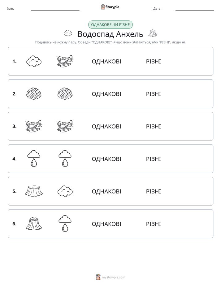Image resolution: width=221 pixels, height=286 pixels.
Task: Click the rain cloud icon in row 6
Action: (x=65, y=223)
